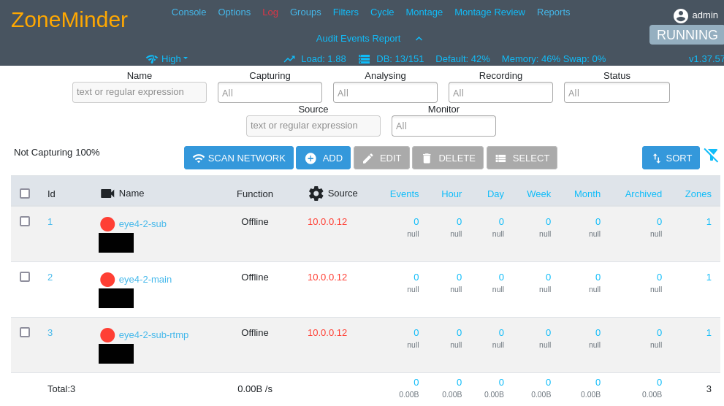
Task: Click the Select button
Action: 522,158
